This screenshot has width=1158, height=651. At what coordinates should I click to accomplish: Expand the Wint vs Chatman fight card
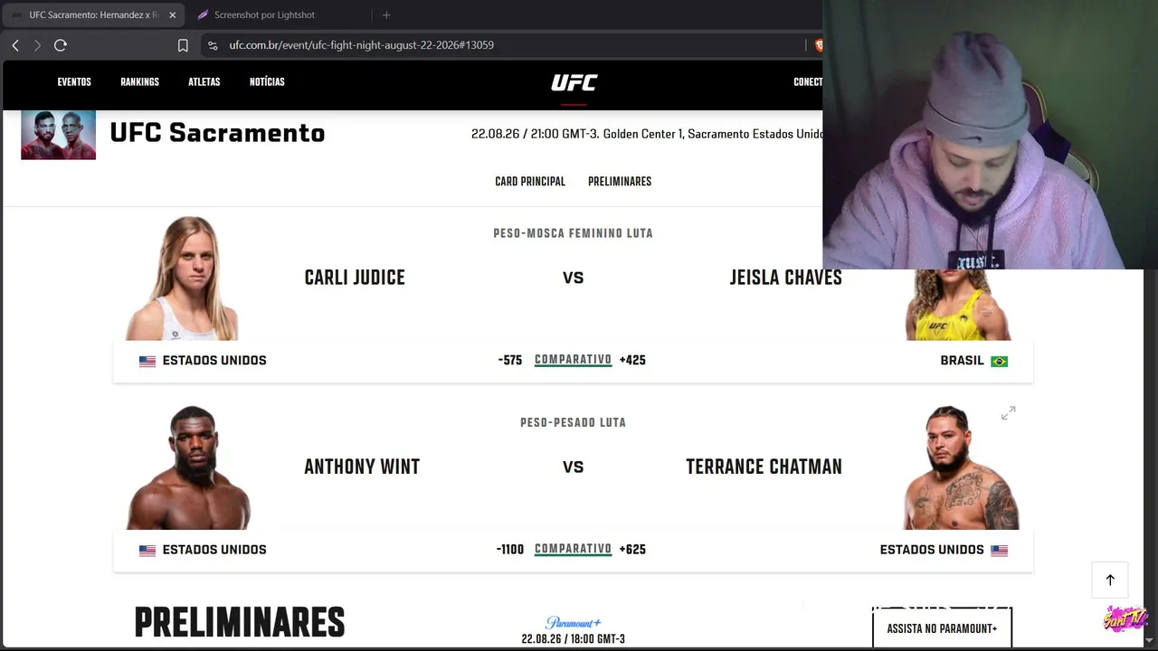point(1009,413)
